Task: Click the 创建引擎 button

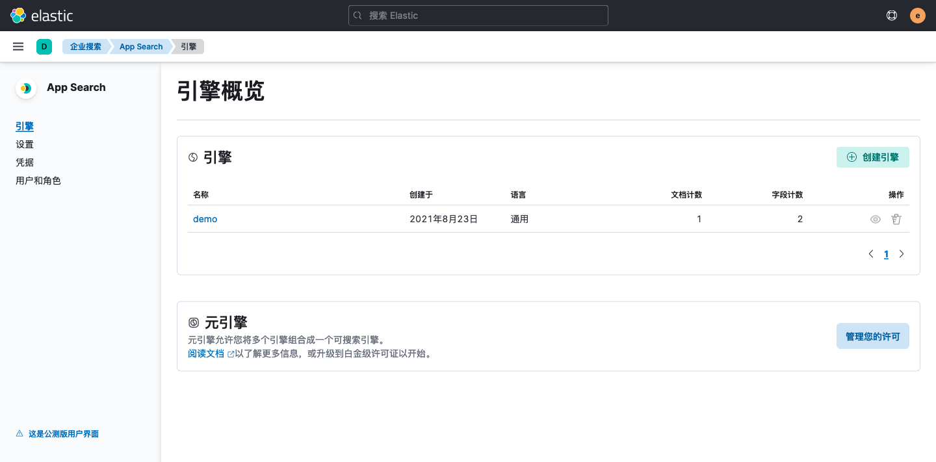Action: tap(873, 157)
